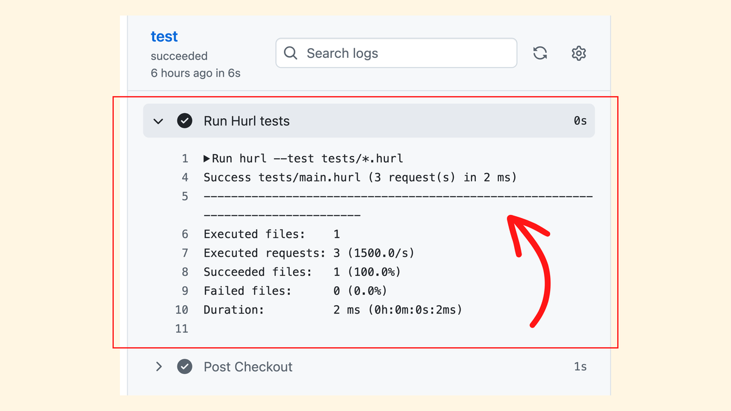Click the Run Hurl tests step title
Screen dimensions: 731x411
[247, 121]
